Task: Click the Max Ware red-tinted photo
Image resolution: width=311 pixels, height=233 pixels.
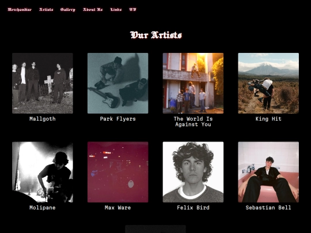Action: [x=118, y=172]
